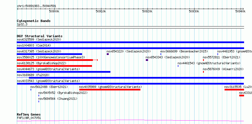The image size is (252, 124).
Task: Click the purple nsv6543343 marker
Action: click(147, 60)
